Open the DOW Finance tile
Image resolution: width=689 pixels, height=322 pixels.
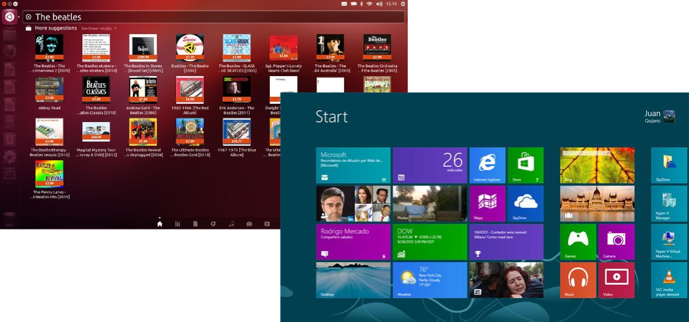click(x=430, y=241)
